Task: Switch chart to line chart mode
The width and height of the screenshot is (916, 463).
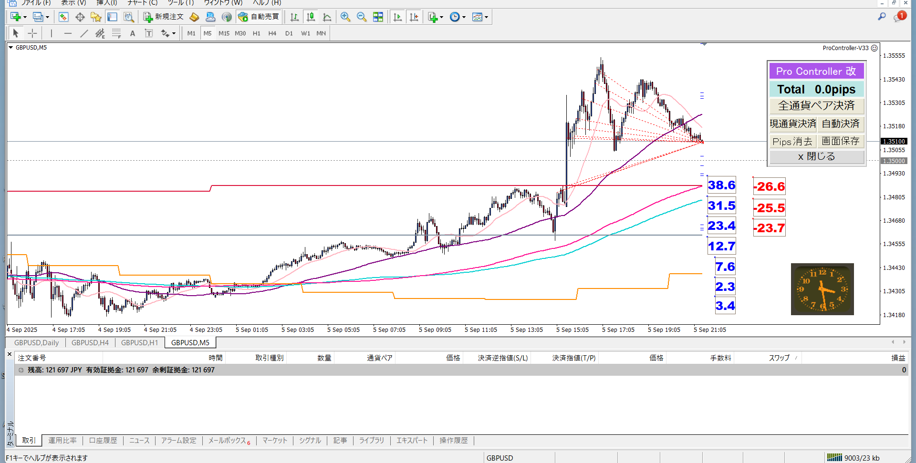Action: 327,17
